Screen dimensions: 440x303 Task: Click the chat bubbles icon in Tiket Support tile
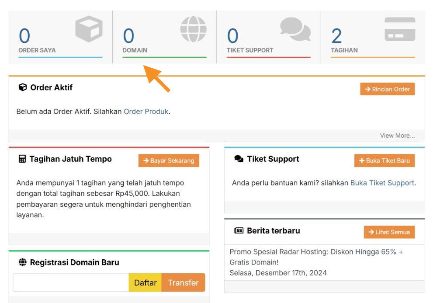click(295, 29)
